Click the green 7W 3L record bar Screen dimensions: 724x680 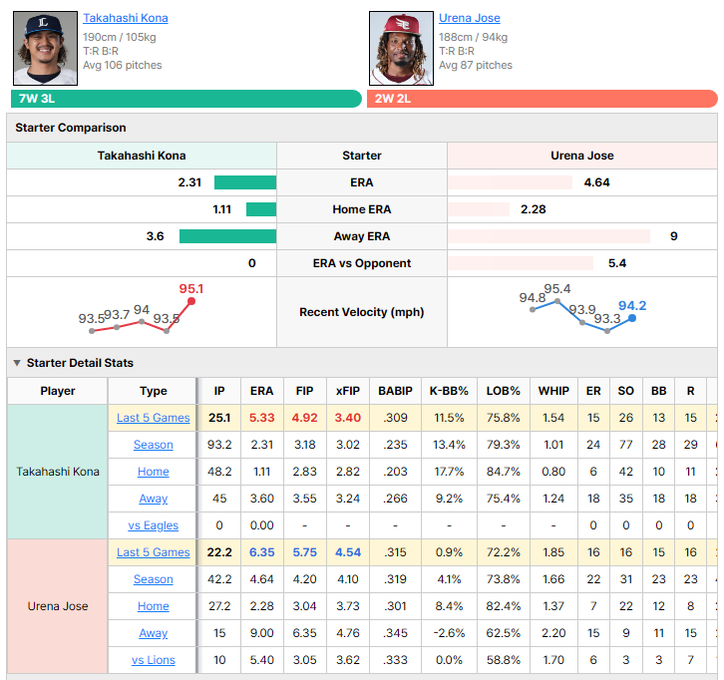pos(186,99)
